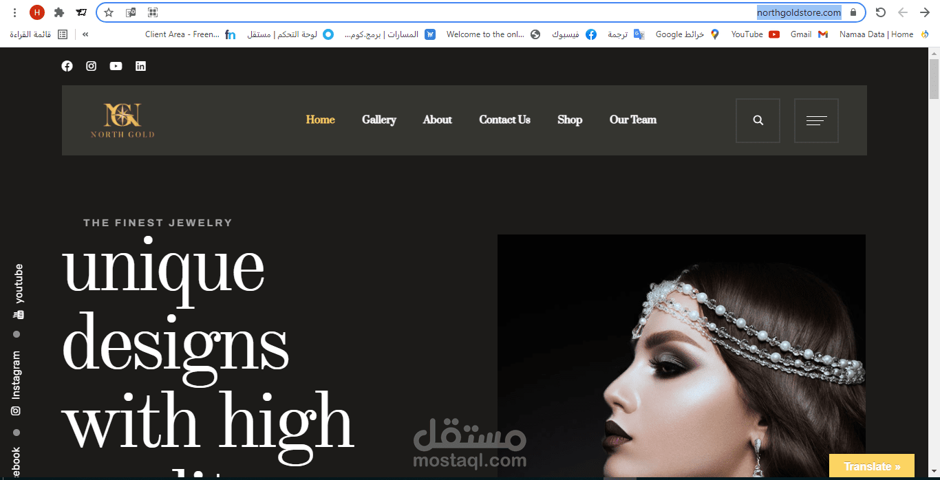This screenshot has height=480, width=940.
Task: Click the Facebook icon in site top bar
Action: click(x=67, y=66)
